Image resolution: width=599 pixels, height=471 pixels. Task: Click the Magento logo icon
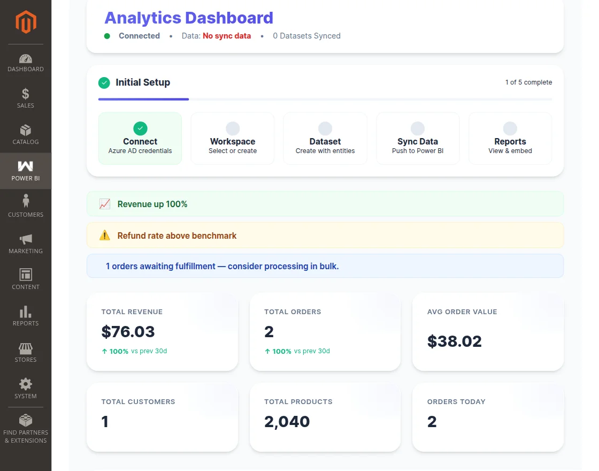26,22
